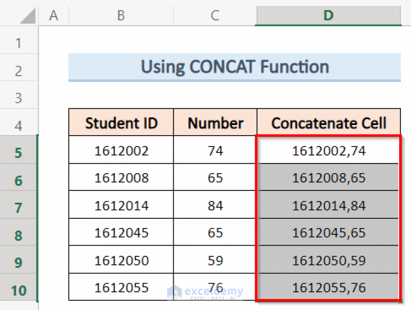Screen dimensions: 411x310
Task: Click concatenated cell '1612045,65'
Action: pos(328,232)
